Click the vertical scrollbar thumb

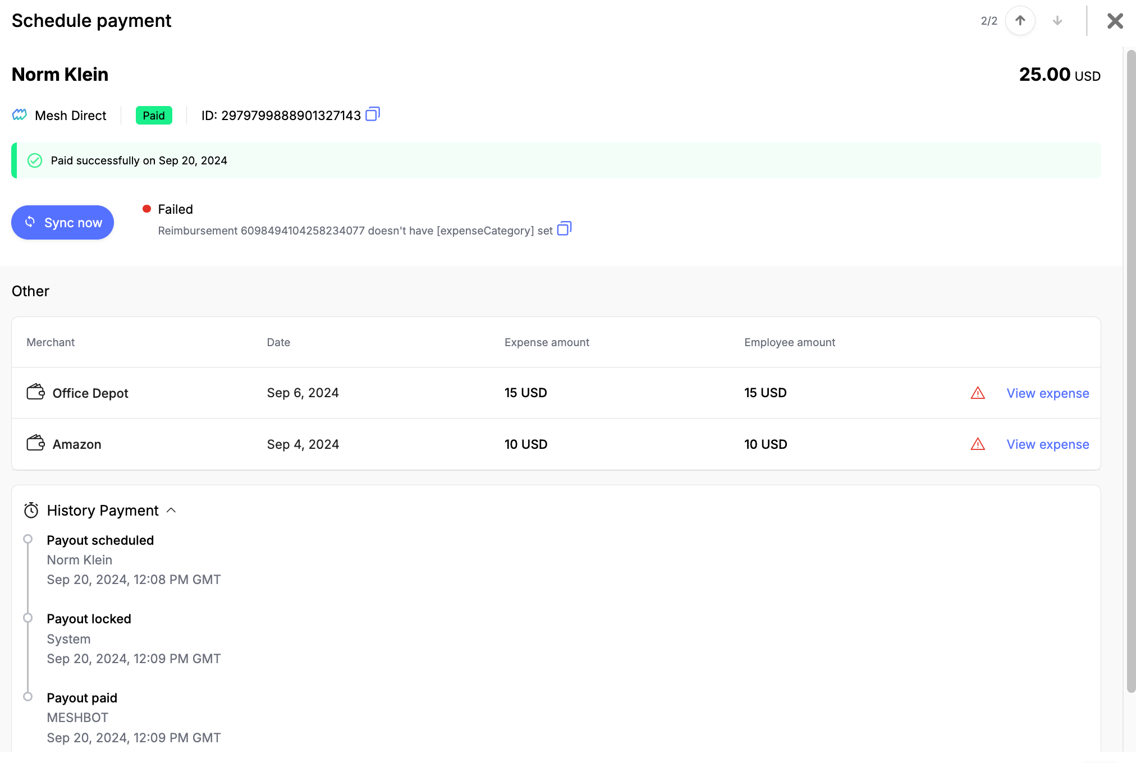[1131, 370]
